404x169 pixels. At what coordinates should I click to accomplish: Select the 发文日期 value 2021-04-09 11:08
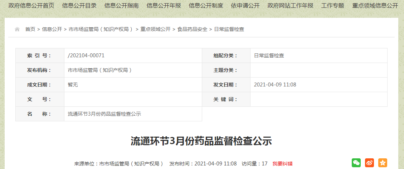click(x=275, y=85)
